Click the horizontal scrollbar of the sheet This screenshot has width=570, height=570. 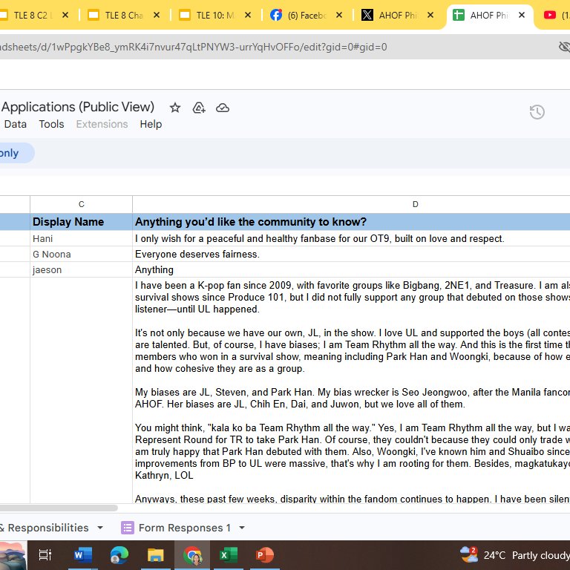(x=58, y=508)
